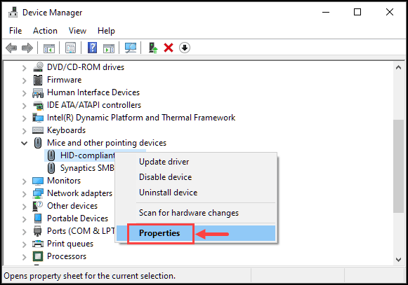Open the Help question-mark toolbar icon
This screenshot has width=408, height=285.
93,48
